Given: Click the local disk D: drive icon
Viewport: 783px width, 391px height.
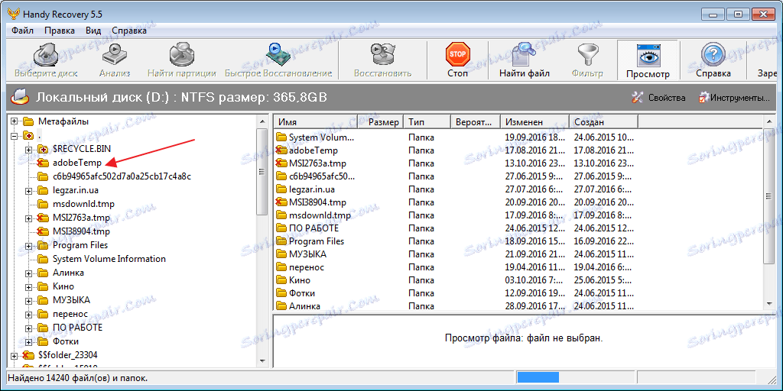Looking at the screenshot, I should pos(20,97).
